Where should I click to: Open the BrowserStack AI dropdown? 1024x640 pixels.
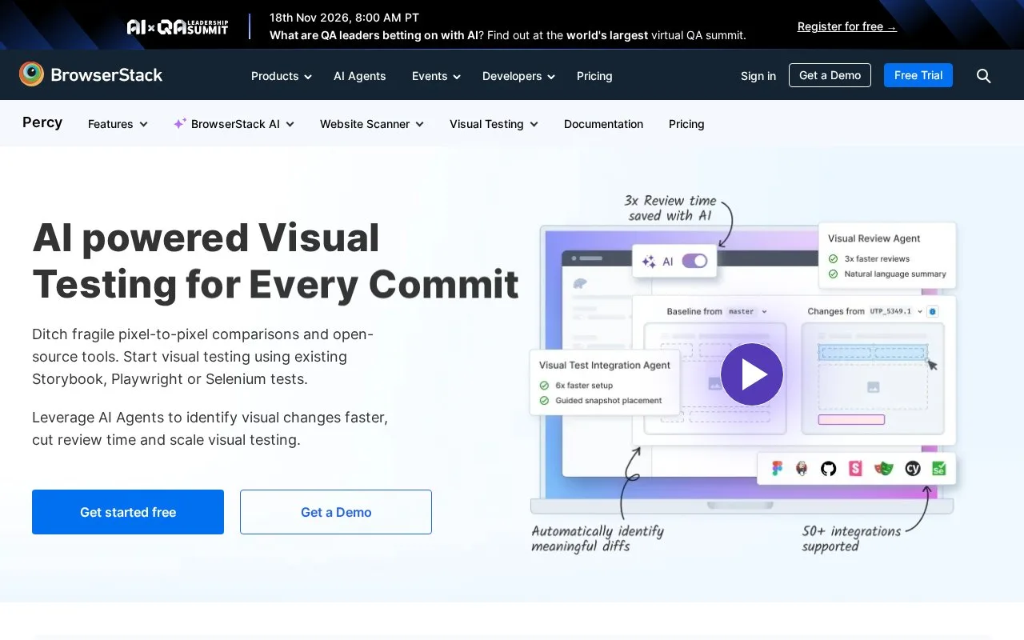(x=234, y=124)
